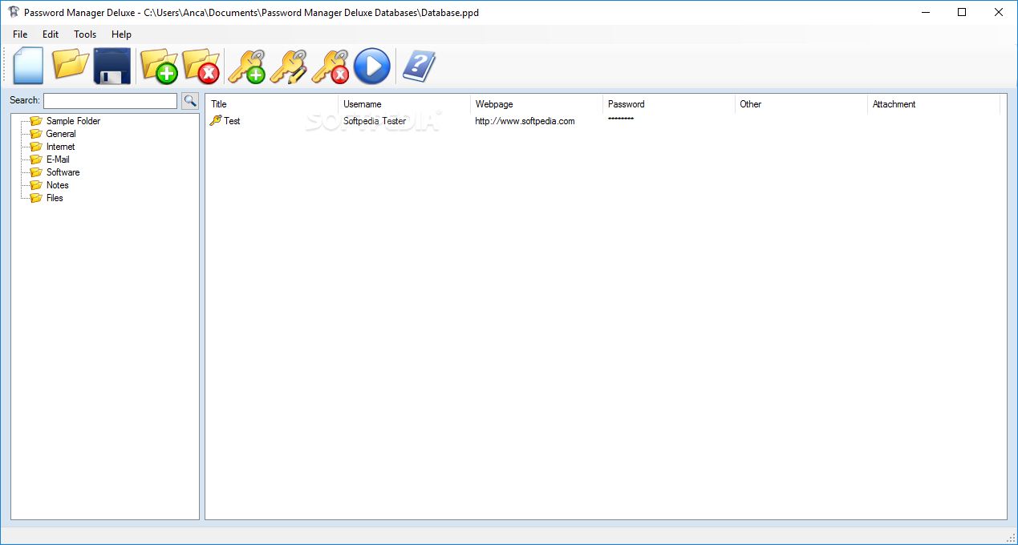Delete password entry with key red X icon
The image size is (1018, 545).
pos(330,67)
